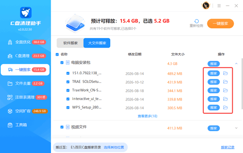Click 搬家 button for TraeWork_CN file
The height and width of the screenshot is (153, 243).
213,90
